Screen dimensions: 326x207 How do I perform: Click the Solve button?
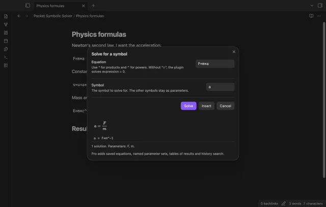tap(188, 106)
